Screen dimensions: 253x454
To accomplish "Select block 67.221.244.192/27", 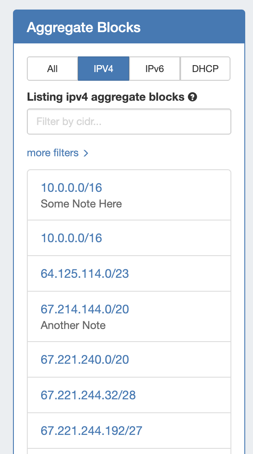I will [x=91, y=431].
